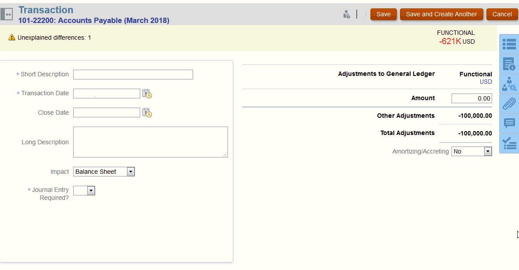
Task: Click the Amount input box
Action: click(x=471, y=98)
